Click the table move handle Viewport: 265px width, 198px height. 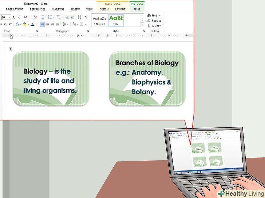point(10,49)
